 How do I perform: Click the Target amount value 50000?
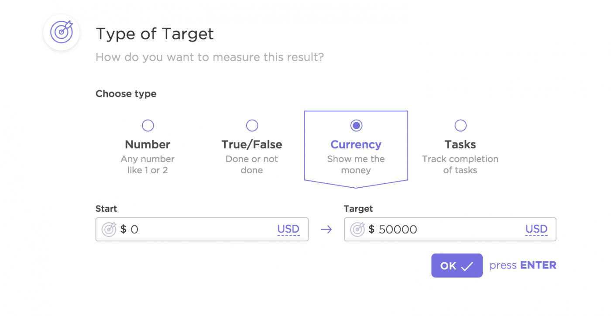click(x=398, y=230)
